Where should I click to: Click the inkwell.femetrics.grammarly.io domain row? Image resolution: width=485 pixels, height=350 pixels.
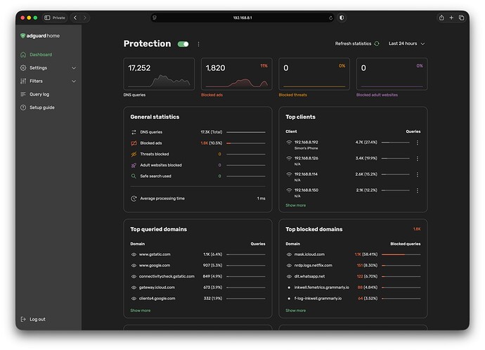click(353, 287)
